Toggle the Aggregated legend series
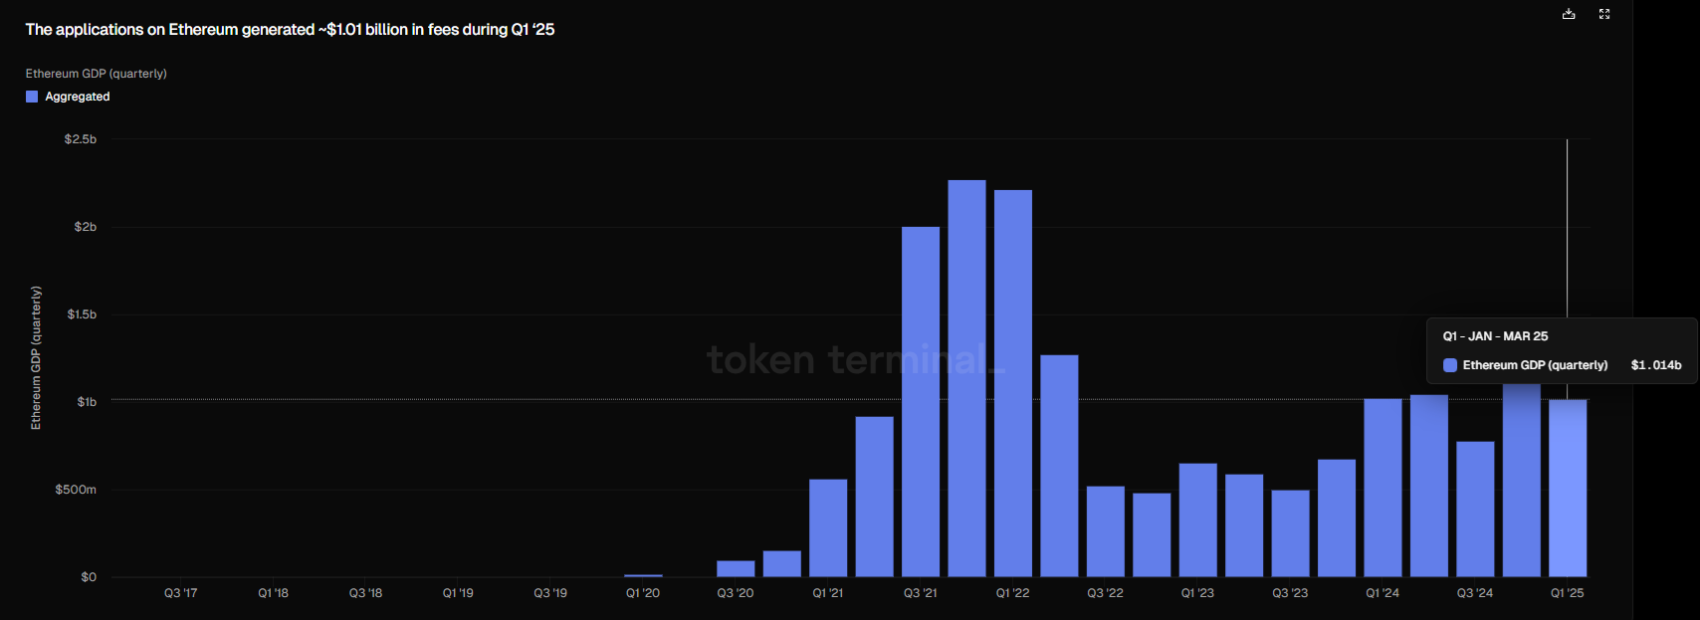This screenshot has height=620, width=1700. click(x=68, y=97)
